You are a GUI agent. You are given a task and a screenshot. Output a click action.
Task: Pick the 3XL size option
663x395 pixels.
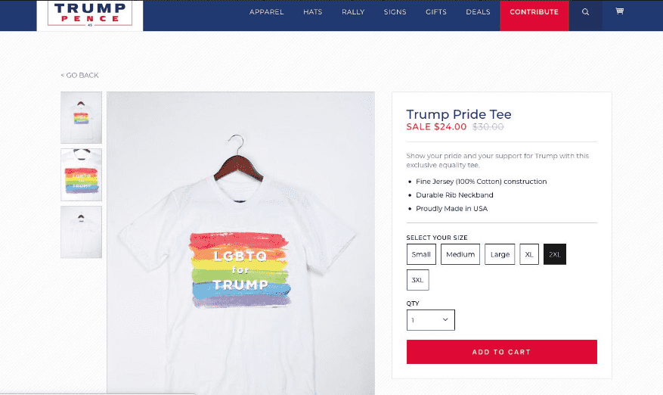pos(418,280)
